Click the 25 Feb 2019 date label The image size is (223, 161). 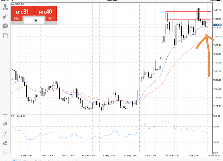coord(26,156)
